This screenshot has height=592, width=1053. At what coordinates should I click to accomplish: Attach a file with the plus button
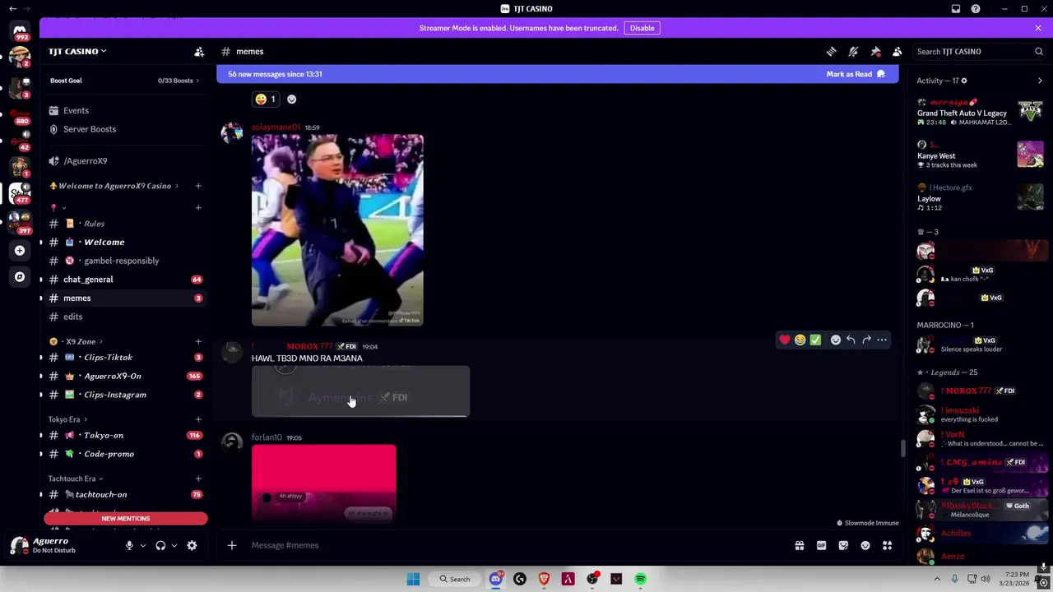tap(232, 545)
